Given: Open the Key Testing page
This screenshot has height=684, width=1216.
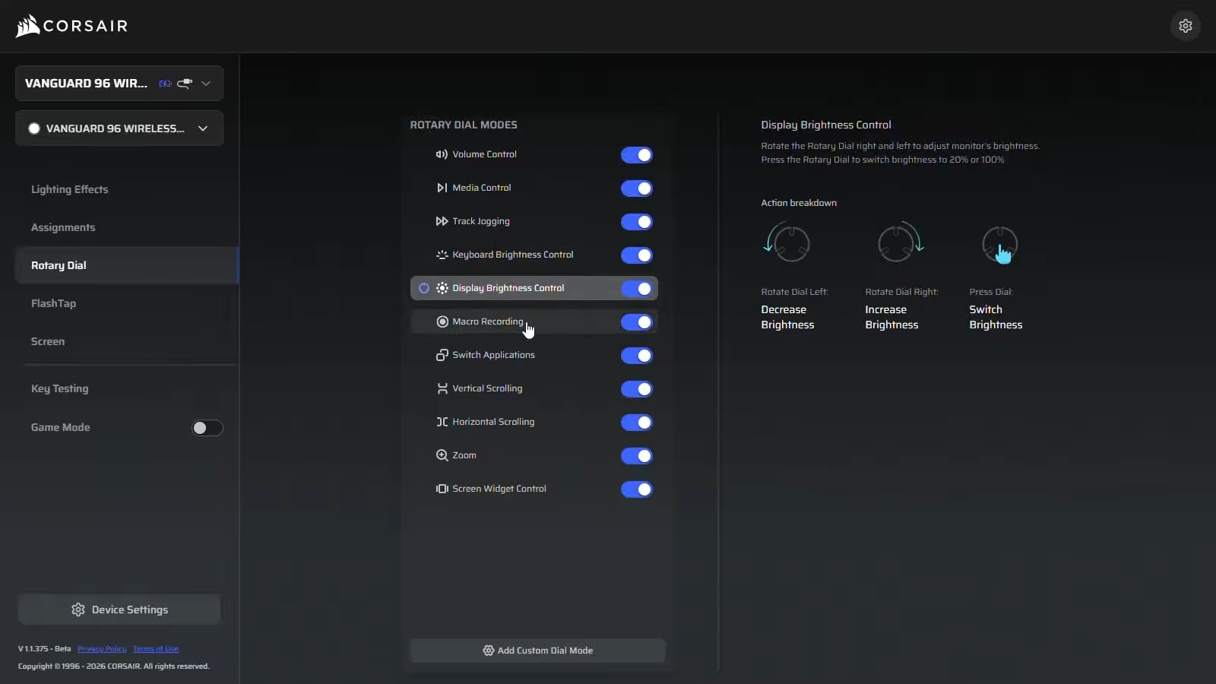Looking at the screenshot, I should coord(59,388).
